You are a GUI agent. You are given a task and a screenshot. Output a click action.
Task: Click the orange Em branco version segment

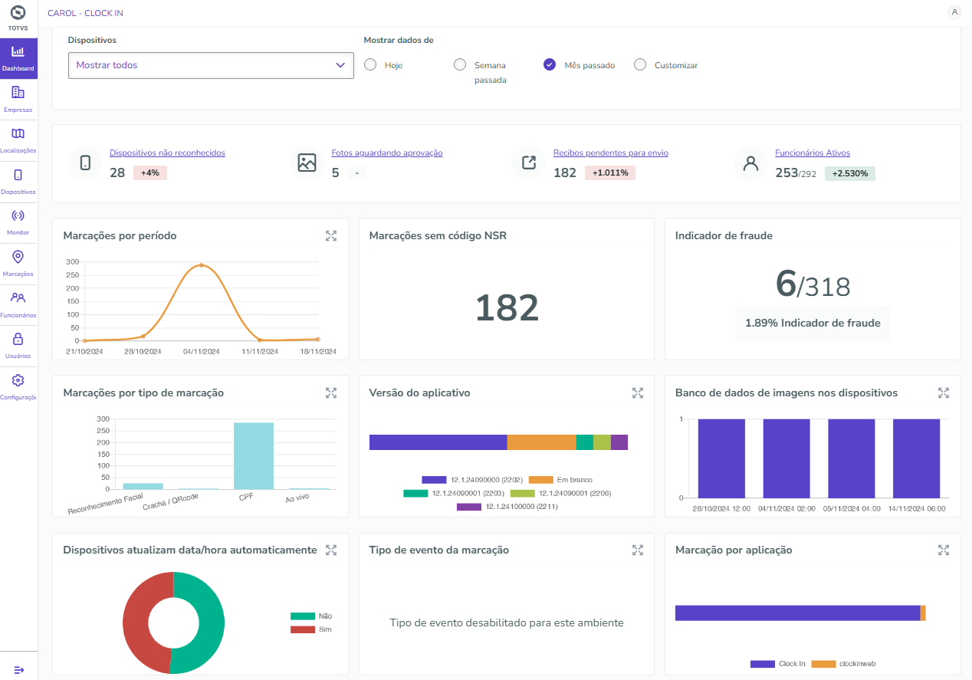(541, 442)
